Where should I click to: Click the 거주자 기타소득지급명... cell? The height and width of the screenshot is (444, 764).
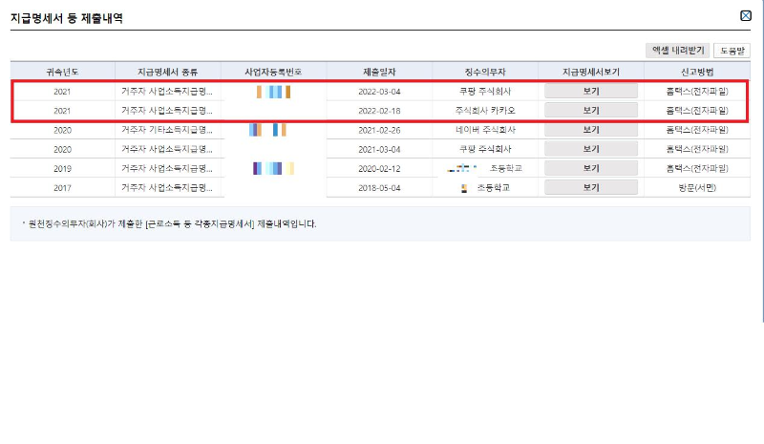166,130
